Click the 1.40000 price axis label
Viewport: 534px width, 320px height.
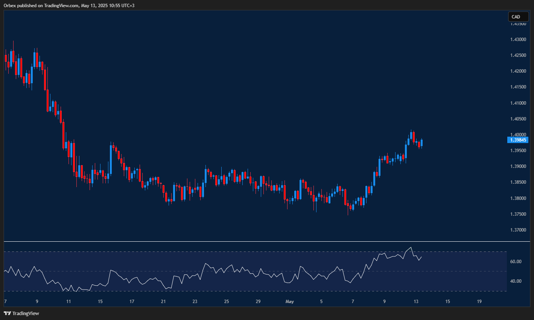pos(518,134)
